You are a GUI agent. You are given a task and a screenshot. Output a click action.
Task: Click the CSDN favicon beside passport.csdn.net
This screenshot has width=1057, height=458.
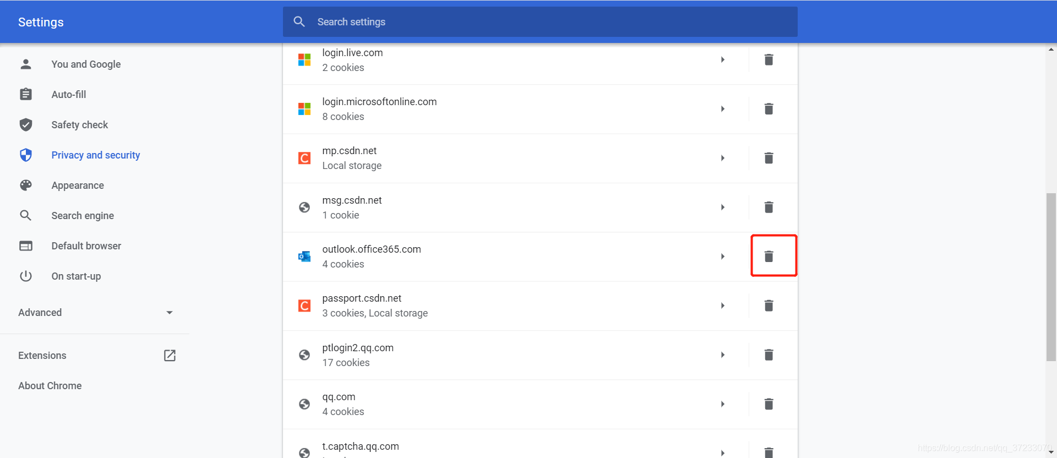tap(304, 306)
